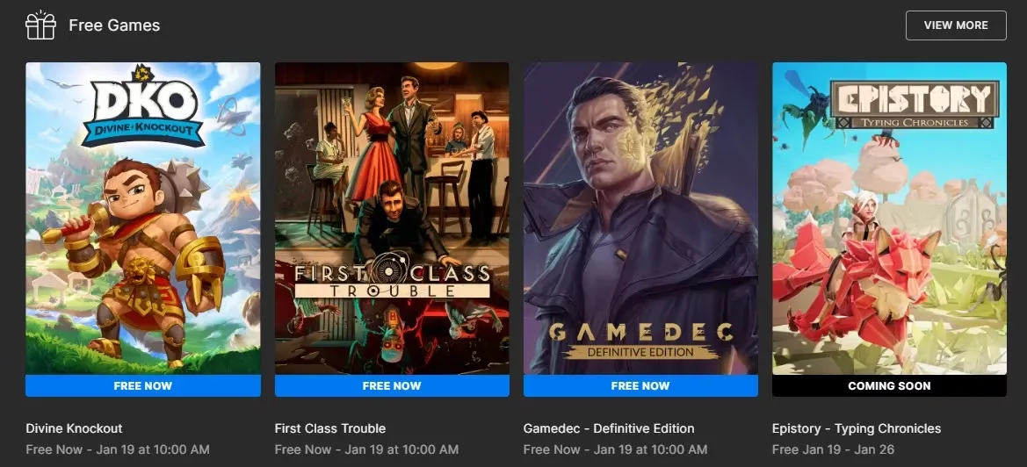Screen dimensions: 1027x467
Task: Click the Free Now banner under First Class Trouble
Action: (x=392, y=386)
